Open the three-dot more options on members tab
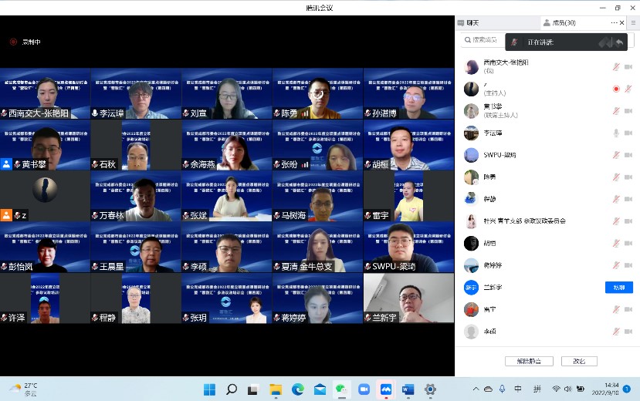640x401 pixels. coord(615,23)
